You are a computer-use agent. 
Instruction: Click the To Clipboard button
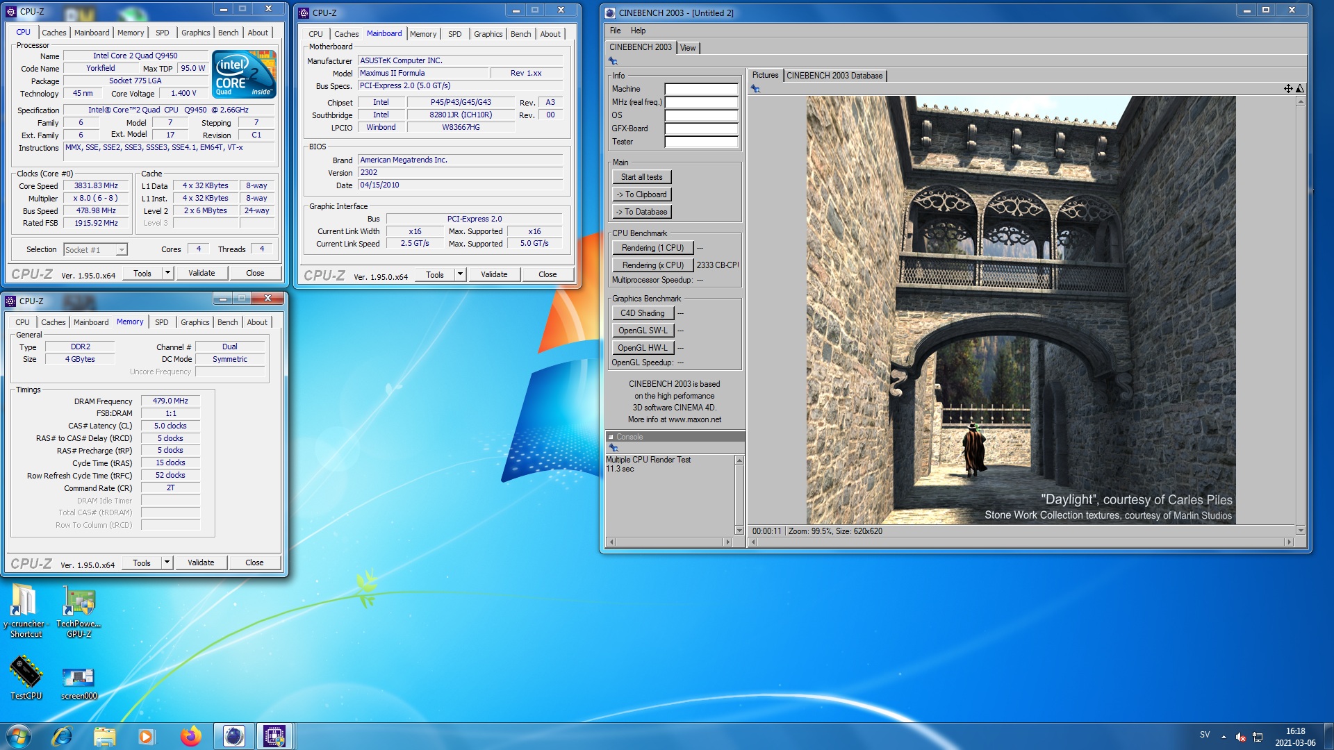(x=641, y=194)
